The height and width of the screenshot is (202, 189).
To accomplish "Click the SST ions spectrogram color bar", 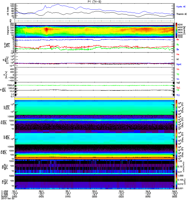I will click(x=176, y=108).
